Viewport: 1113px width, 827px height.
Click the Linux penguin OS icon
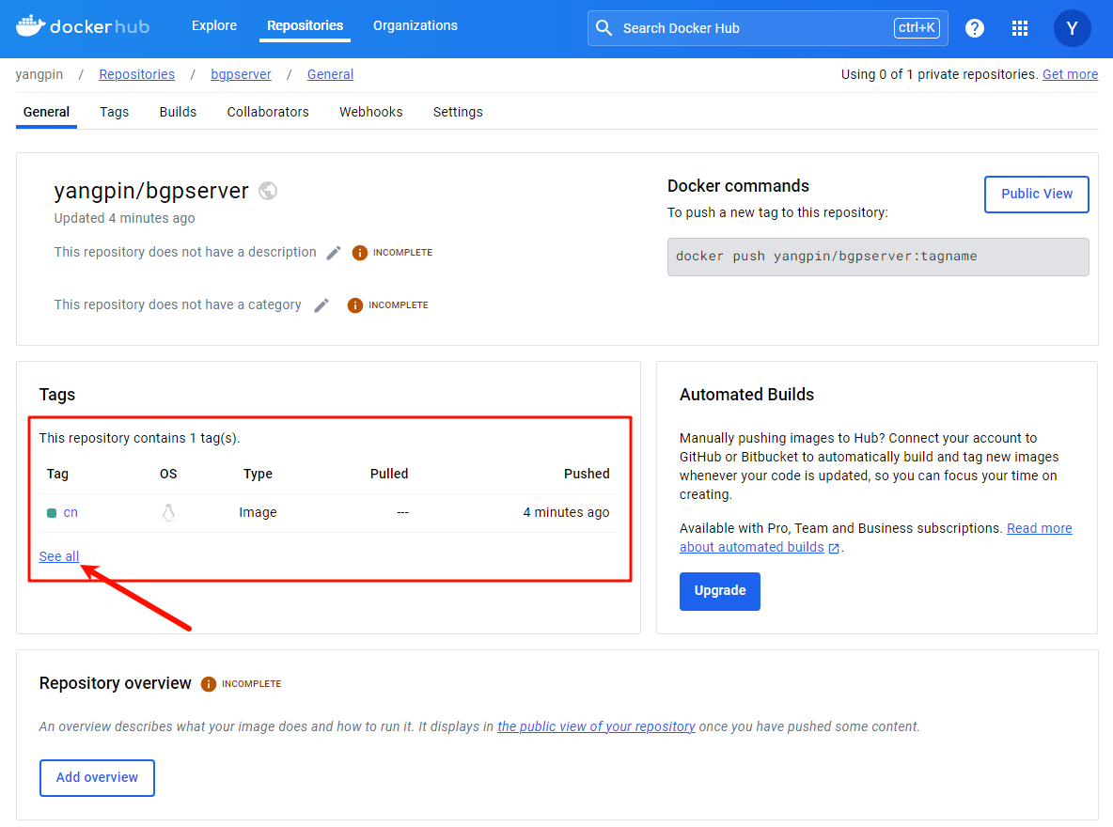point(168,512)
